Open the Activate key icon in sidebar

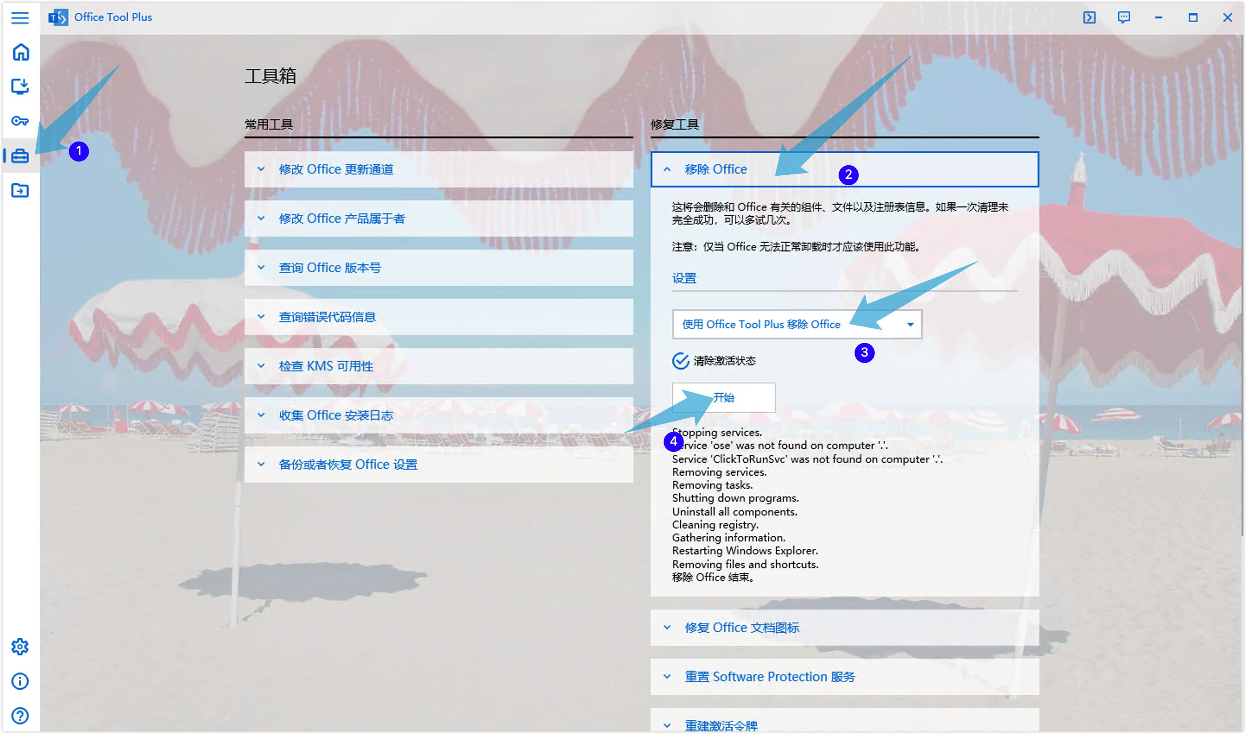20,121
